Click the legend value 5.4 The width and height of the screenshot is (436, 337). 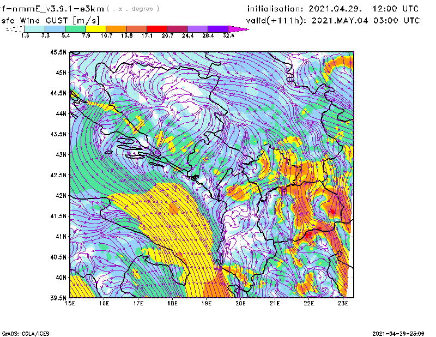point(65,35)
